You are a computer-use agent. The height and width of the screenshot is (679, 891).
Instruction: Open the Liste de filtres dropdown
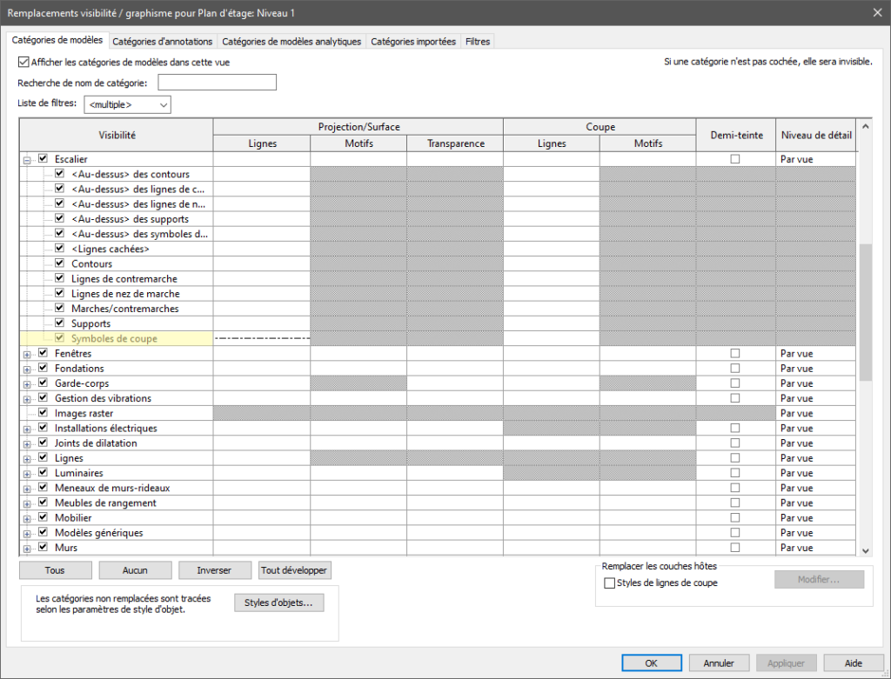[x=127, y=104]
